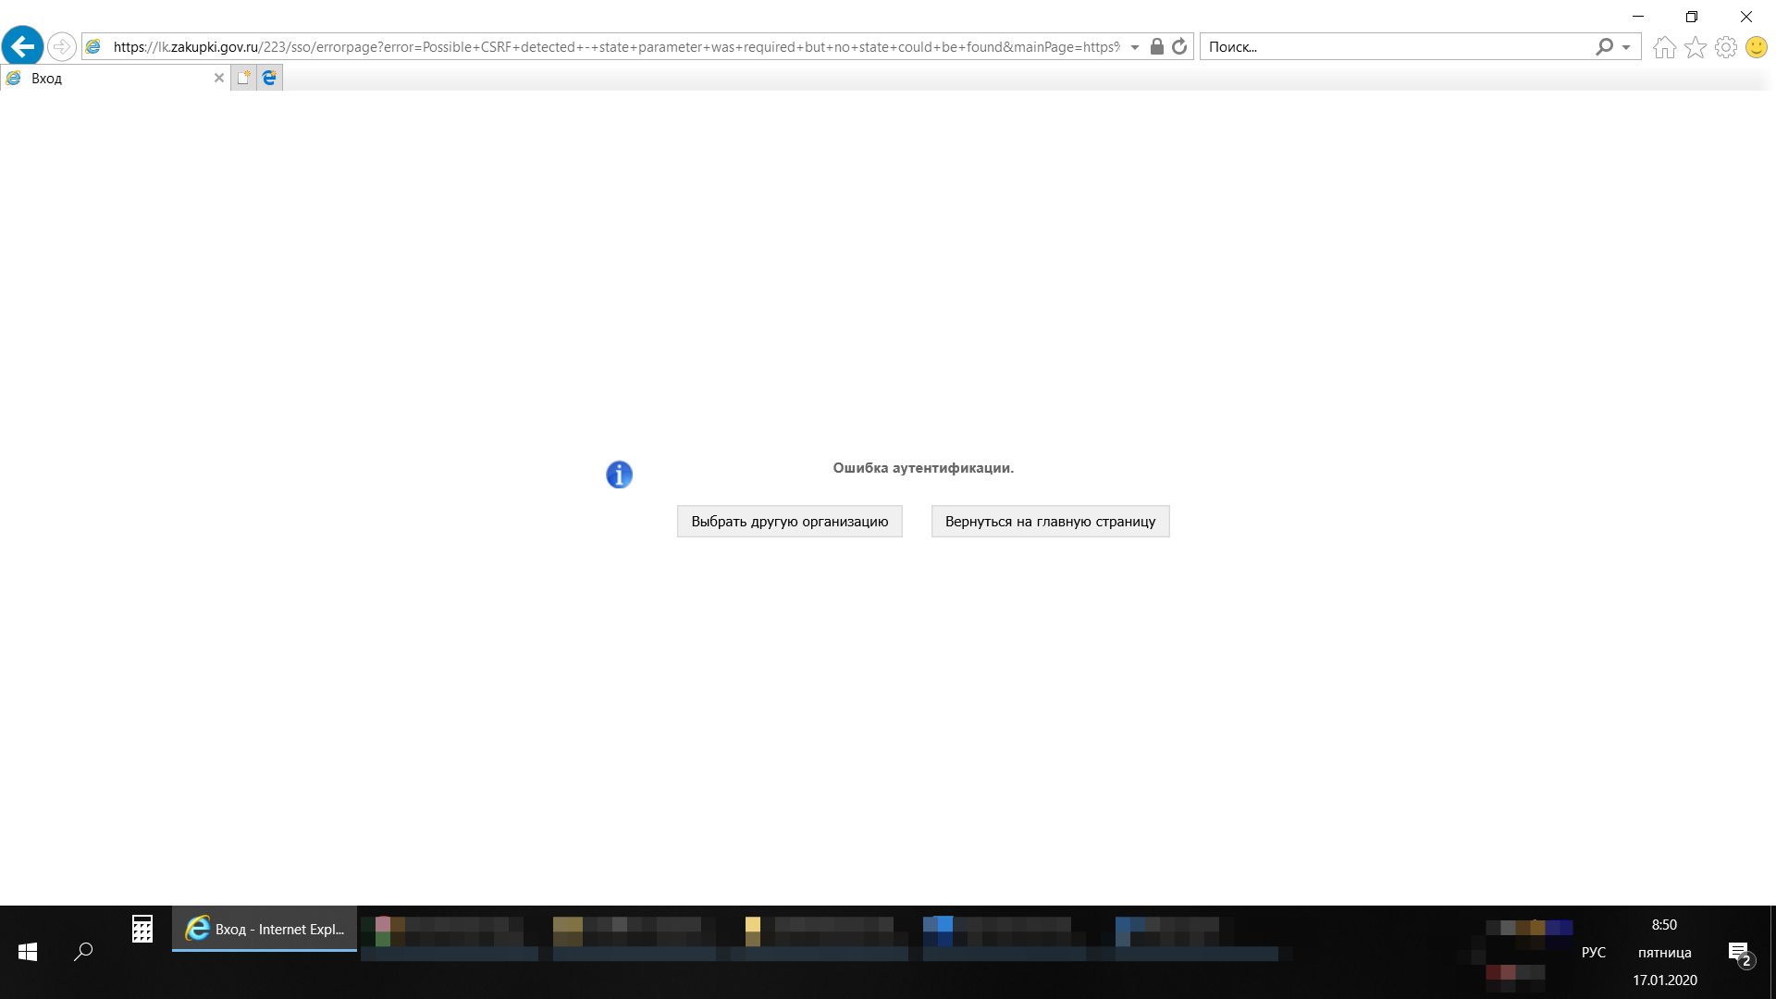The width and height of the screenshot is (1776, 999).
Task: Open a new tab button
Action: pos(243,78)
